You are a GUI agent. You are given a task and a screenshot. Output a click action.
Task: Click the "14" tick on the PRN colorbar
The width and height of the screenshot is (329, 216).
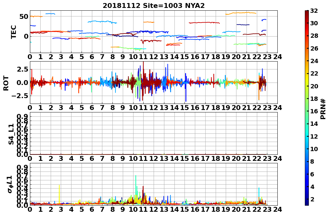click(x=314, y=124)
